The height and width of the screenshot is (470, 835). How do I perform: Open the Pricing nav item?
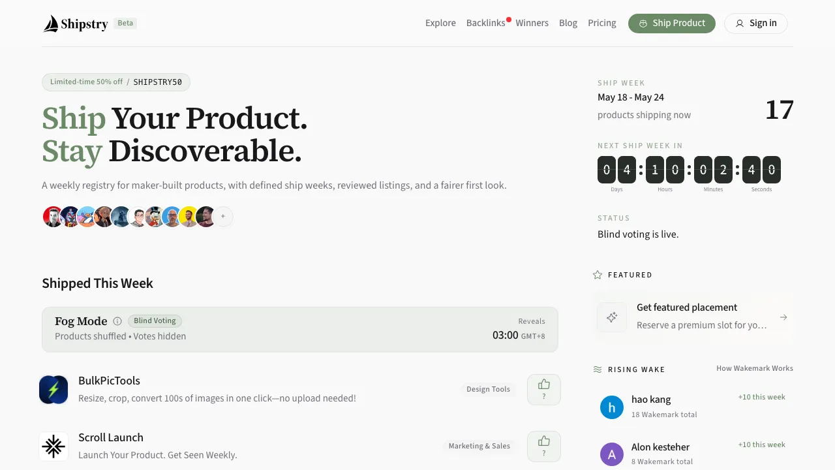coord(601,23)
